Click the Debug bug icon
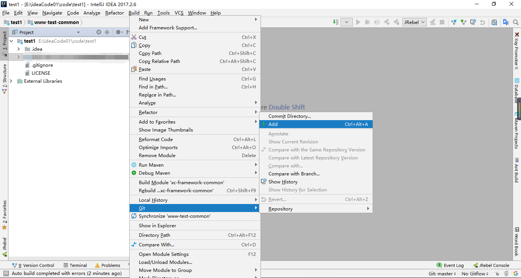Viewport: 521px width, 278px height. coord(368,22)
